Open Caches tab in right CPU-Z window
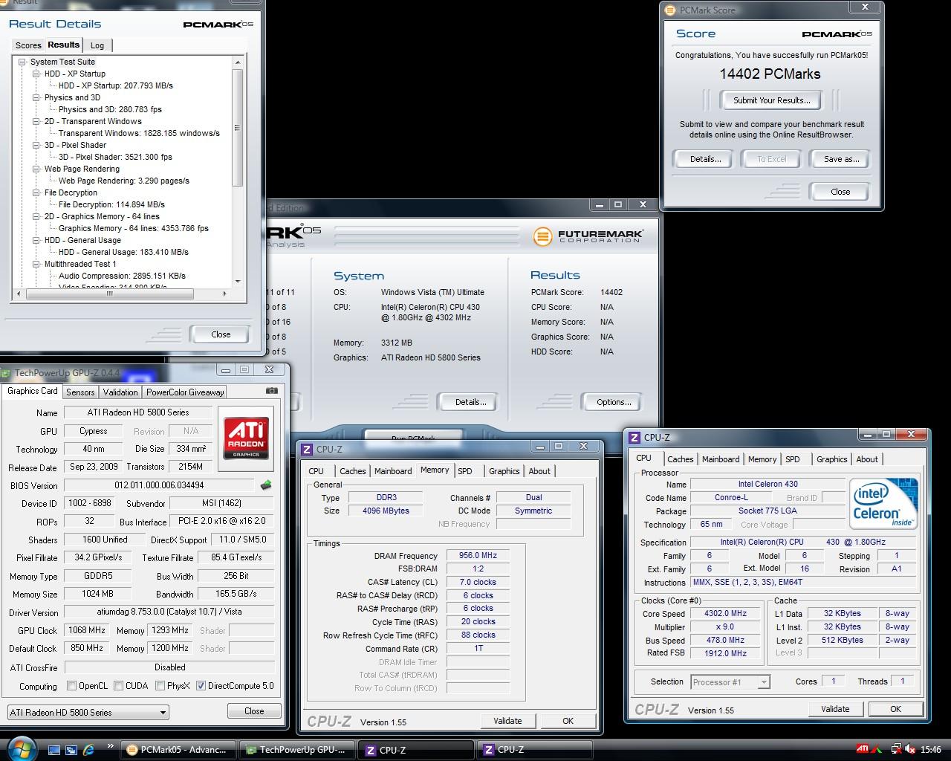Screen dimensions: 951x761 click(x=680, y=459)
